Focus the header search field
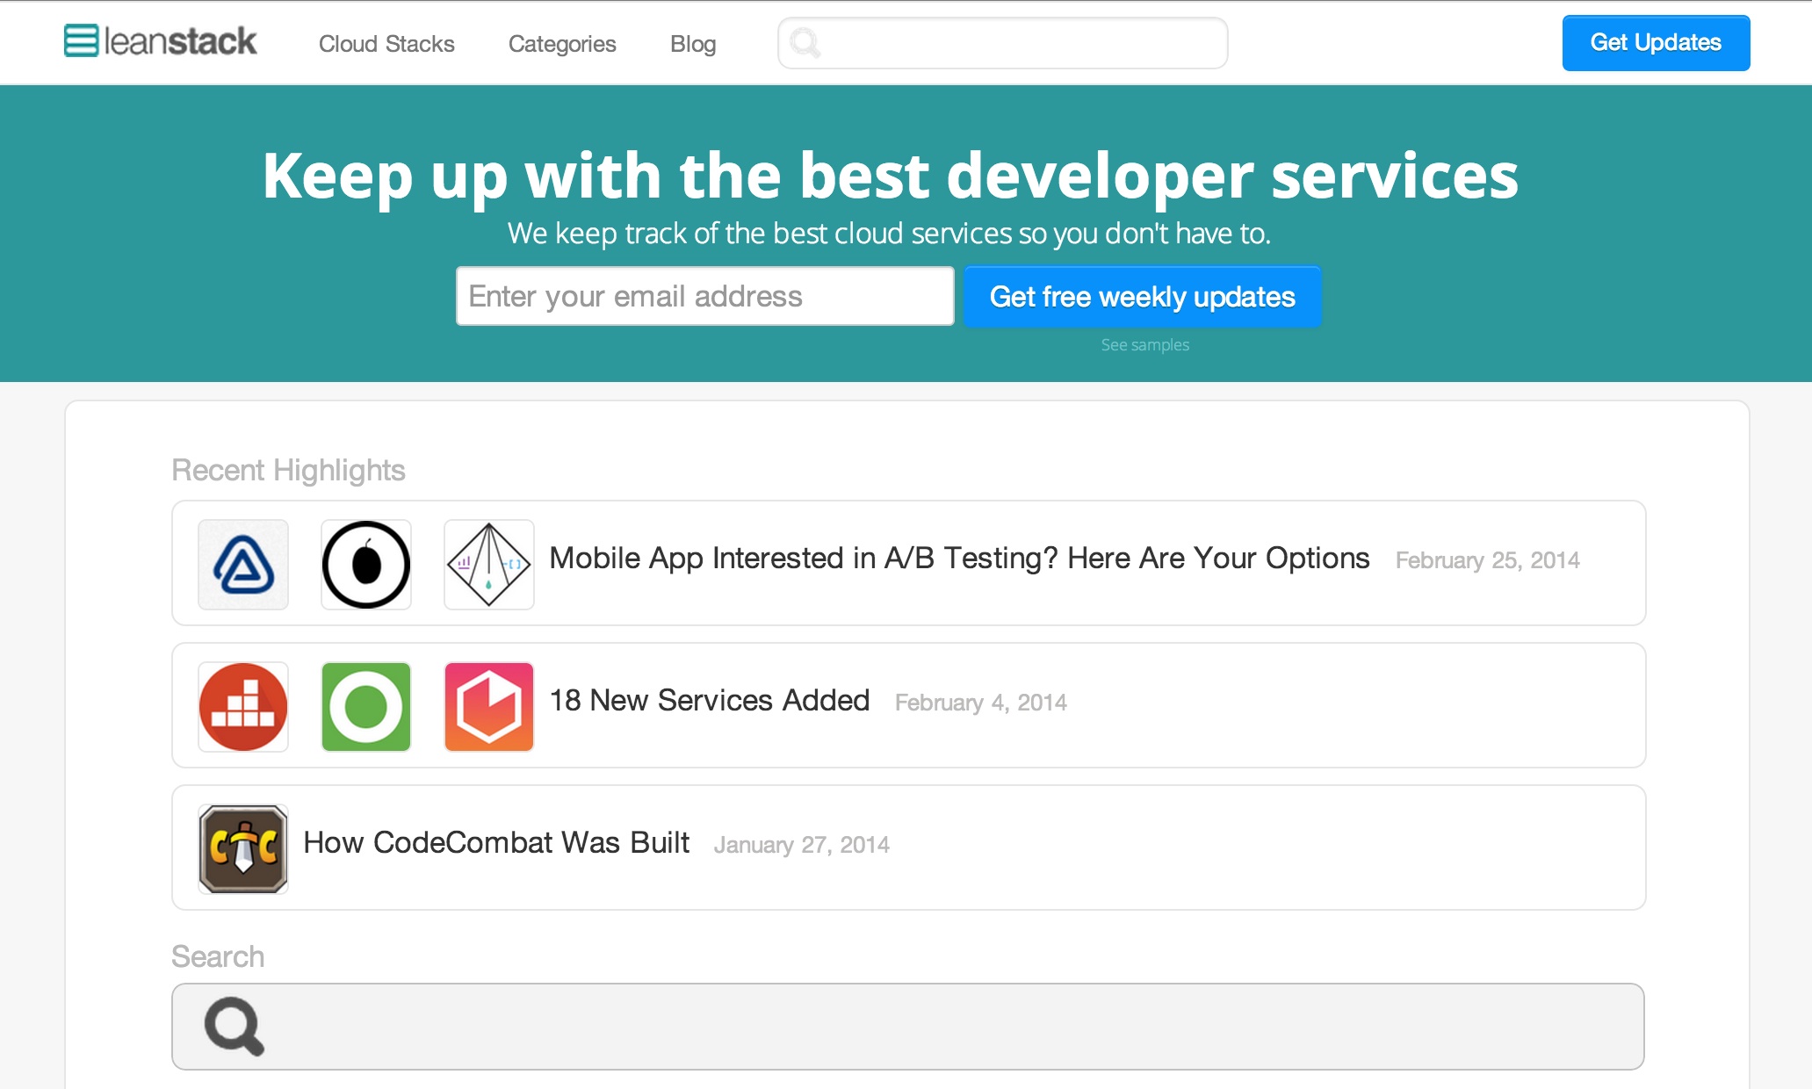Viewport: 1812px width, 1089px height. (x=1002, y=43)
